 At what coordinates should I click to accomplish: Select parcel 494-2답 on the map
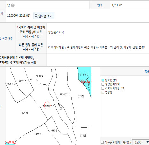pyautogui.click(x=40, y=76)
